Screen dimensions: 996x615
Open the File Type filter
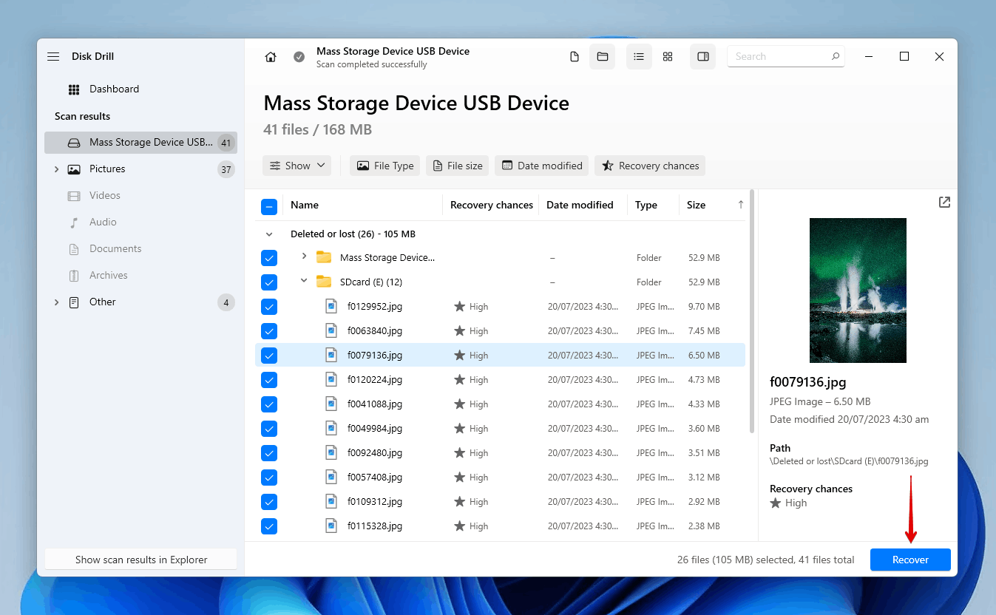(x=385, y=166)
